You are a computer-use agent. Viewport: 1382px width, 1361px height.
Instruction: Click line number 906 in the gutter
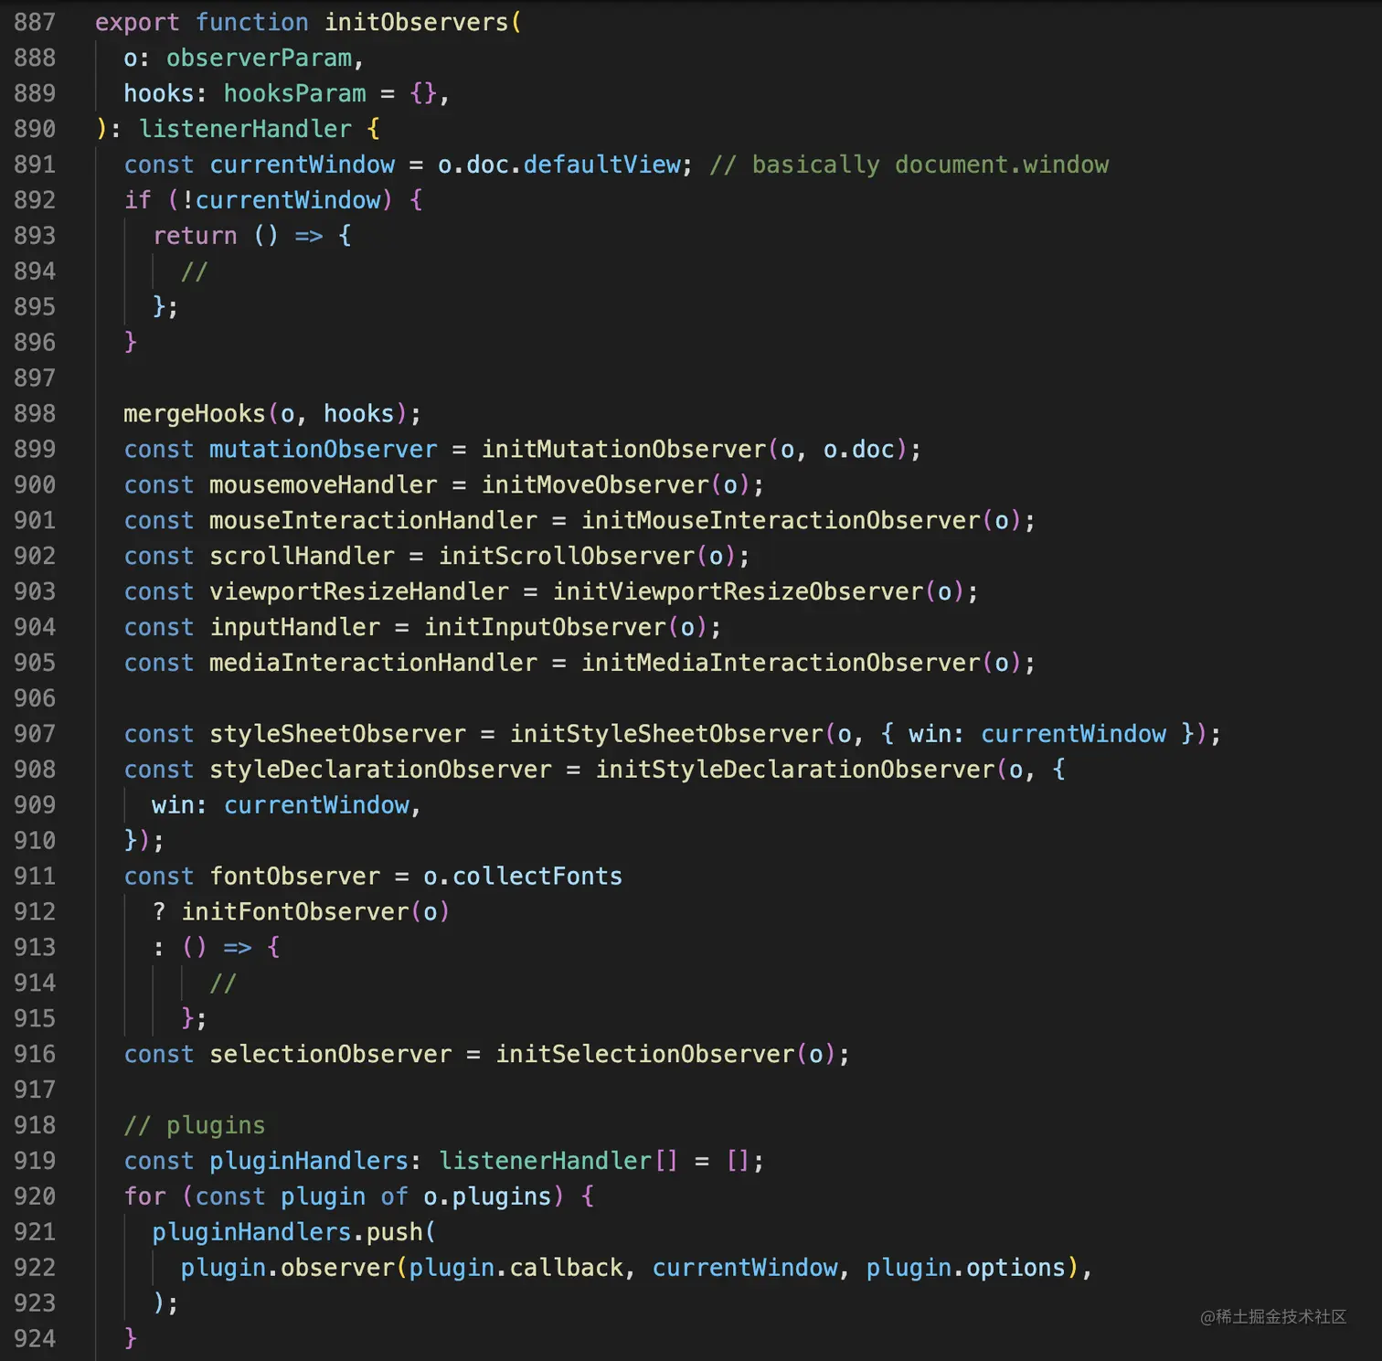point(35,699)
